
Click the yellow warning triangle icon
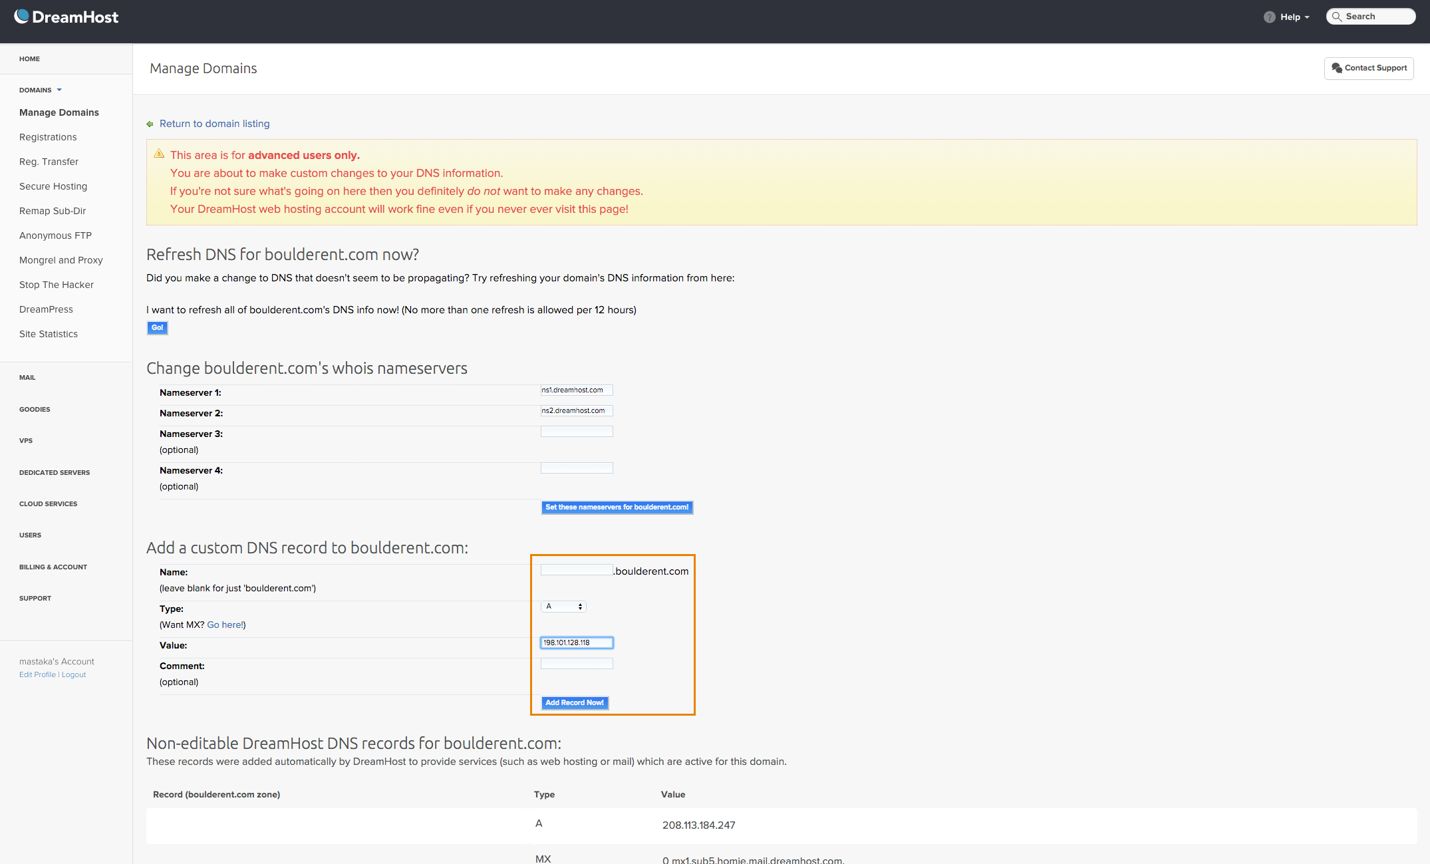click(159, 154)
